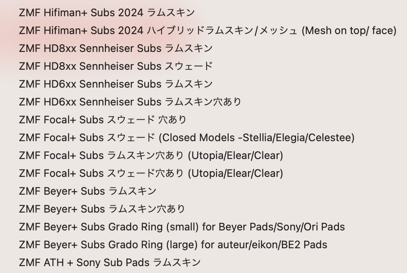This screenshot has height=273, width=407.
Task: Select ZMF ATH + Sony Sub Pads ラムスキン
Action: 109,262
